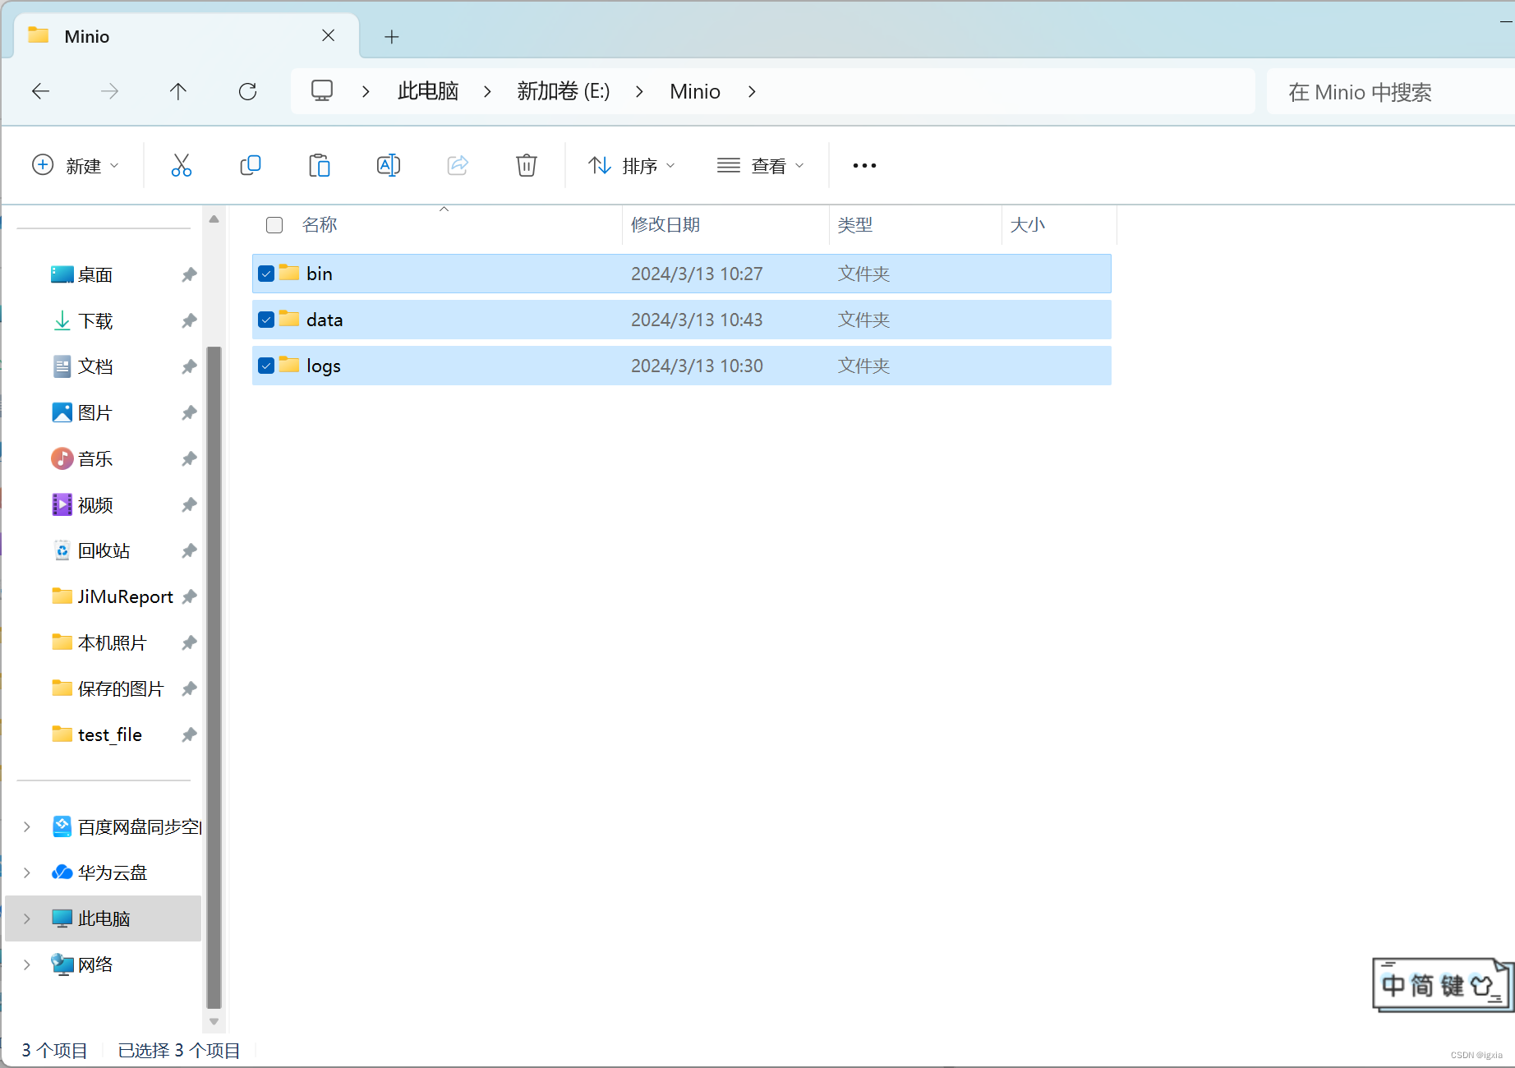Refresh the current folder view
The height and width of the screenshot is (1068, 1515).
coord(247,91)
